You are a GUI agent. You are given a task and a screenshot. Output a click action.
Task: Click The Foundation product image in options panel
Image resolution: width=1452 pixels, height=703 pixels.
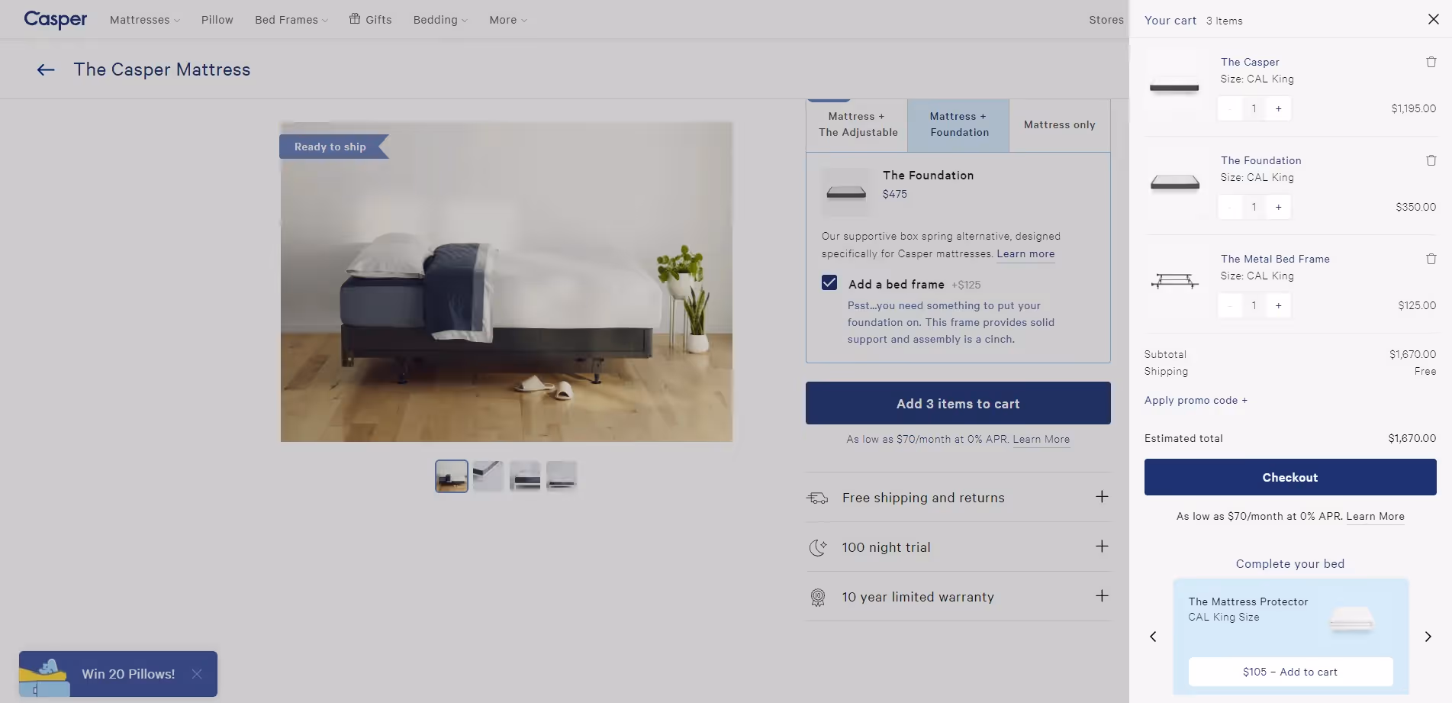pyautogui.click(x=846, y=192)
